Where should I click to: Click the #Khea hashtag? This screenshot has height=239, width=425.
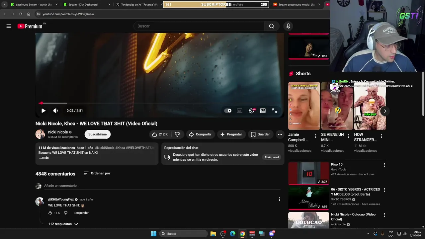pos(120,148)
